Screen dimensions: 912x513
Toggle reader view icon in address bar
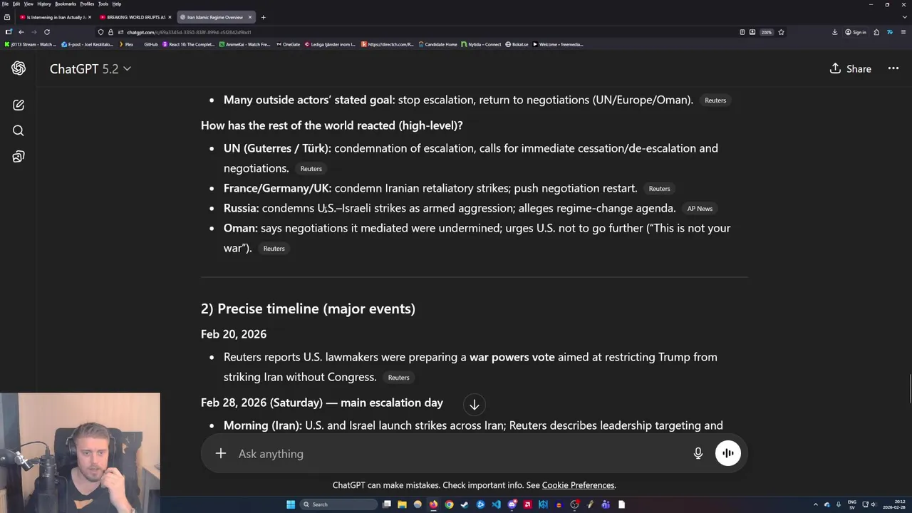click(x=742, y=32)
